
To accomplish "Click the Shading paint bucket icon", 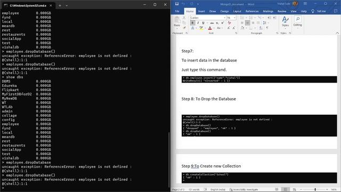I will point(242,28).
